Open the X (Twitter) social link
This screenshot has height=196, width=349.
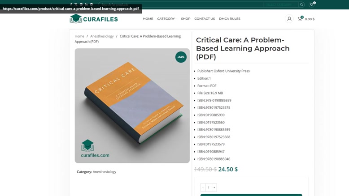[x=76, y=4]
